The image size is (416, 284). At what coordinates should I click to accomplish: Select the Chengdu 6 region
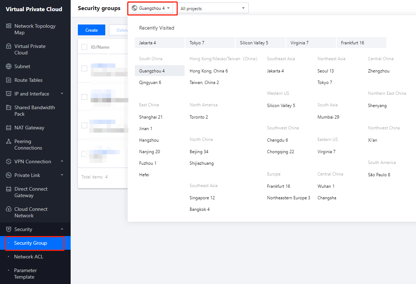(x=277, y=140)
